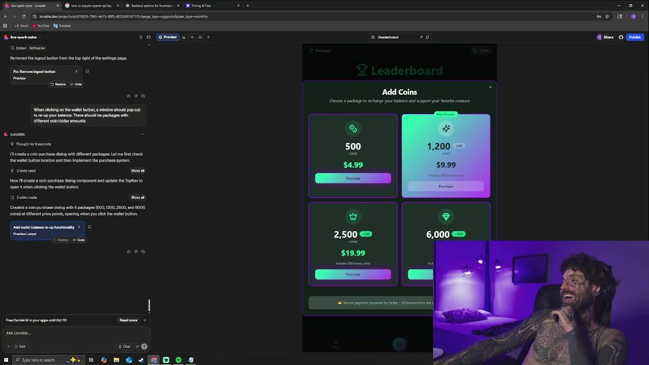Click the voice input icon in prompt box
Image resolution: width=649 pixels, height=365 pixels.
(x=137, y=346)
